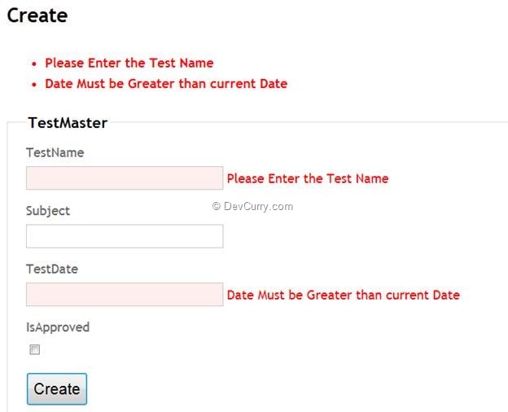Click the DevCurry.com watermark text
Screen dimensions: 508x412
[258, 206]
